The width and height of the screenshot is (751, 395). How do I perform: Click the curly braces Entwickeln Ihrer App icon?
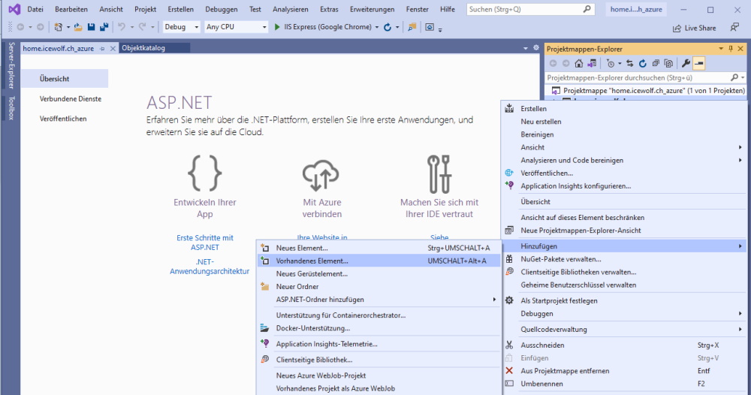205,173
